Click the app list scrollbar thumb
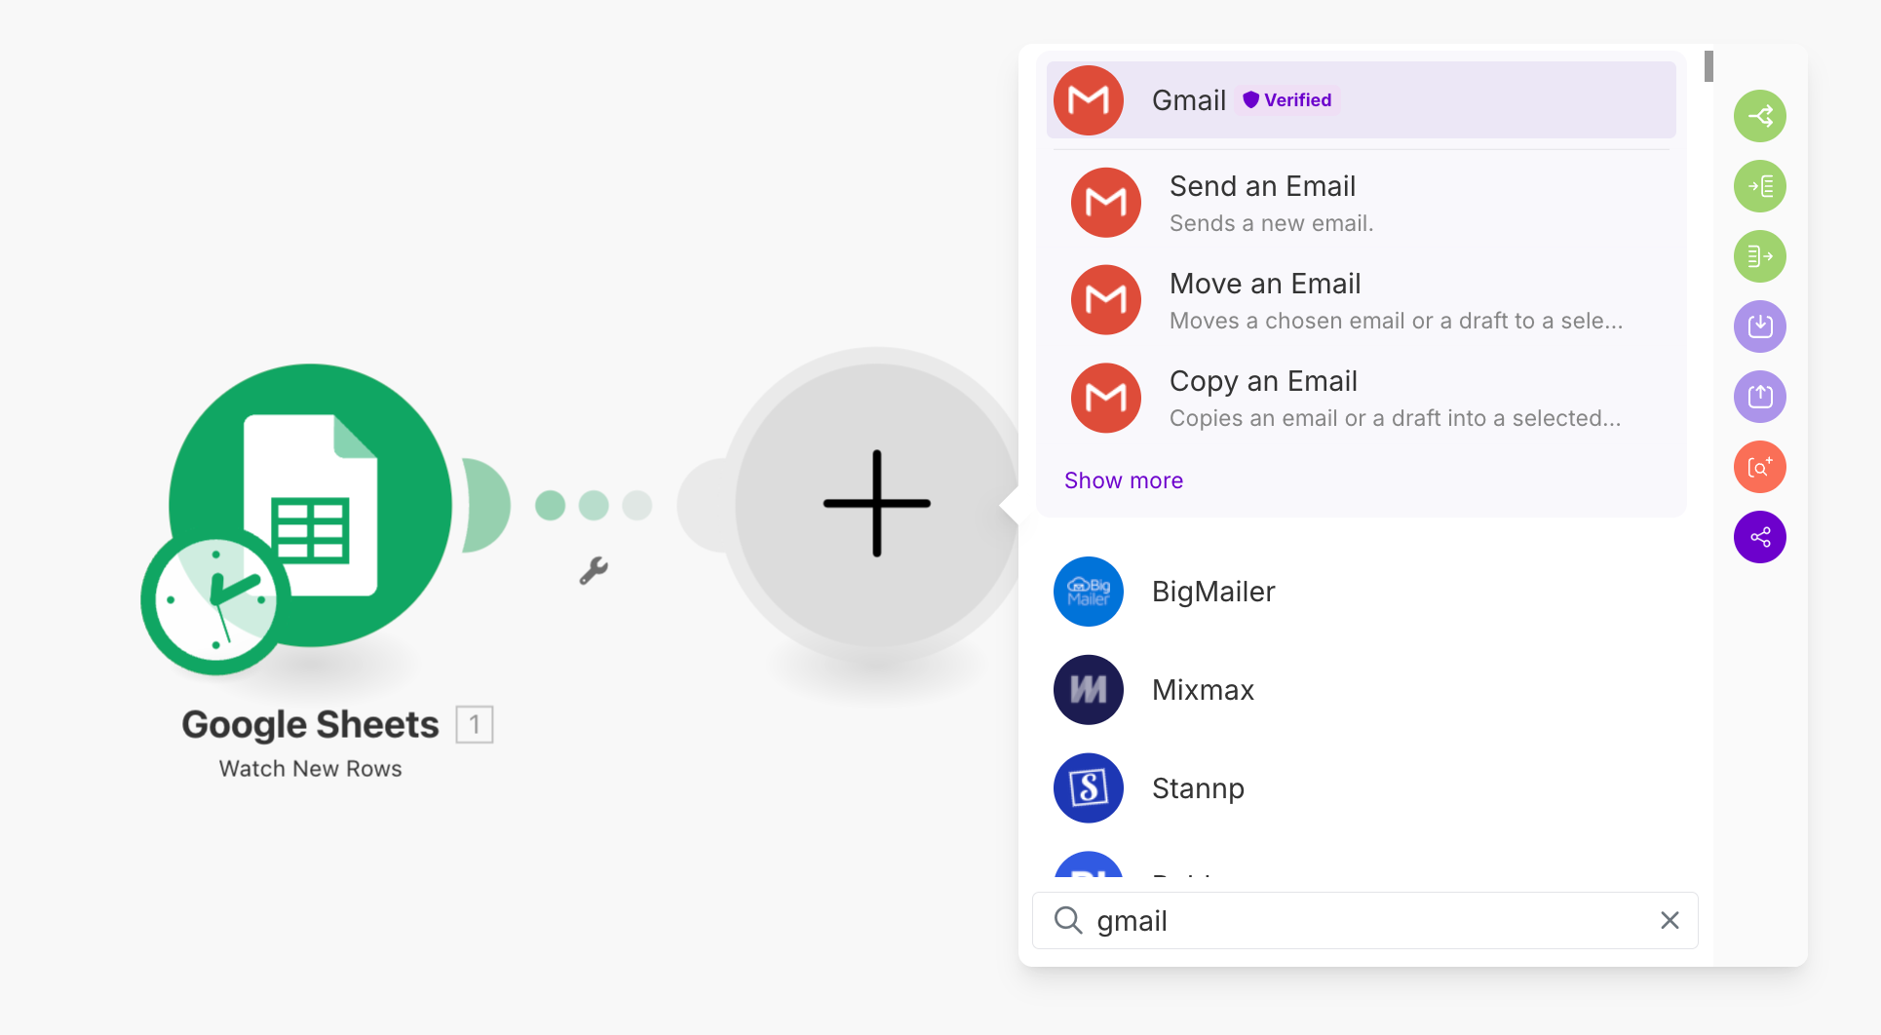 pos(1708,66)
